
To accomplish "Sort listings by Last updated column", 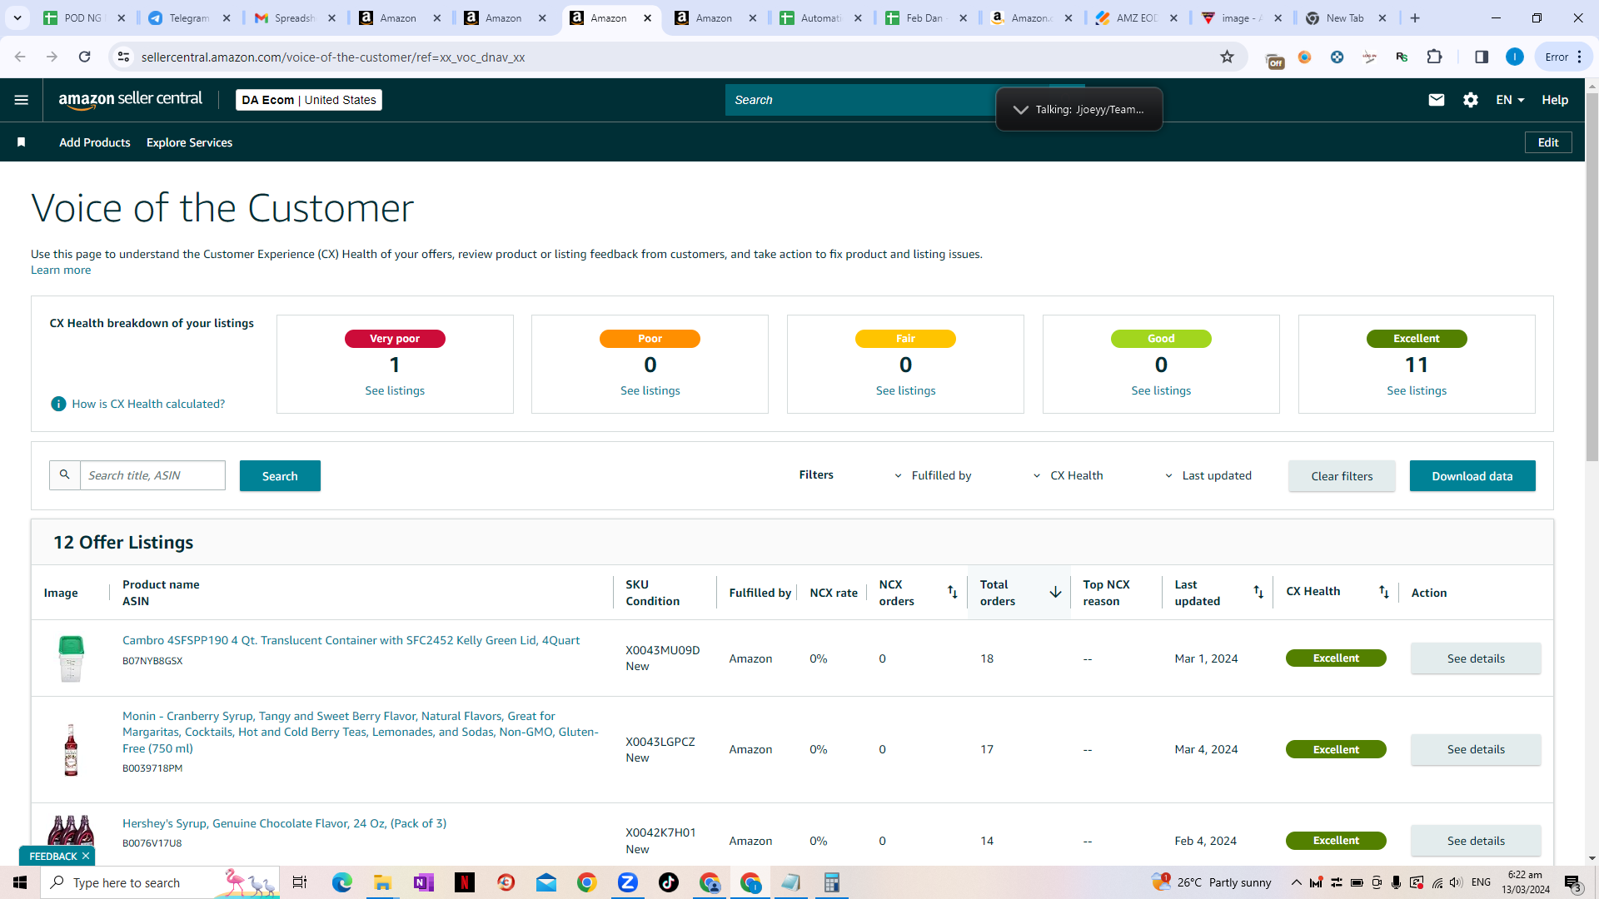I will click(x=1258, y=592).
